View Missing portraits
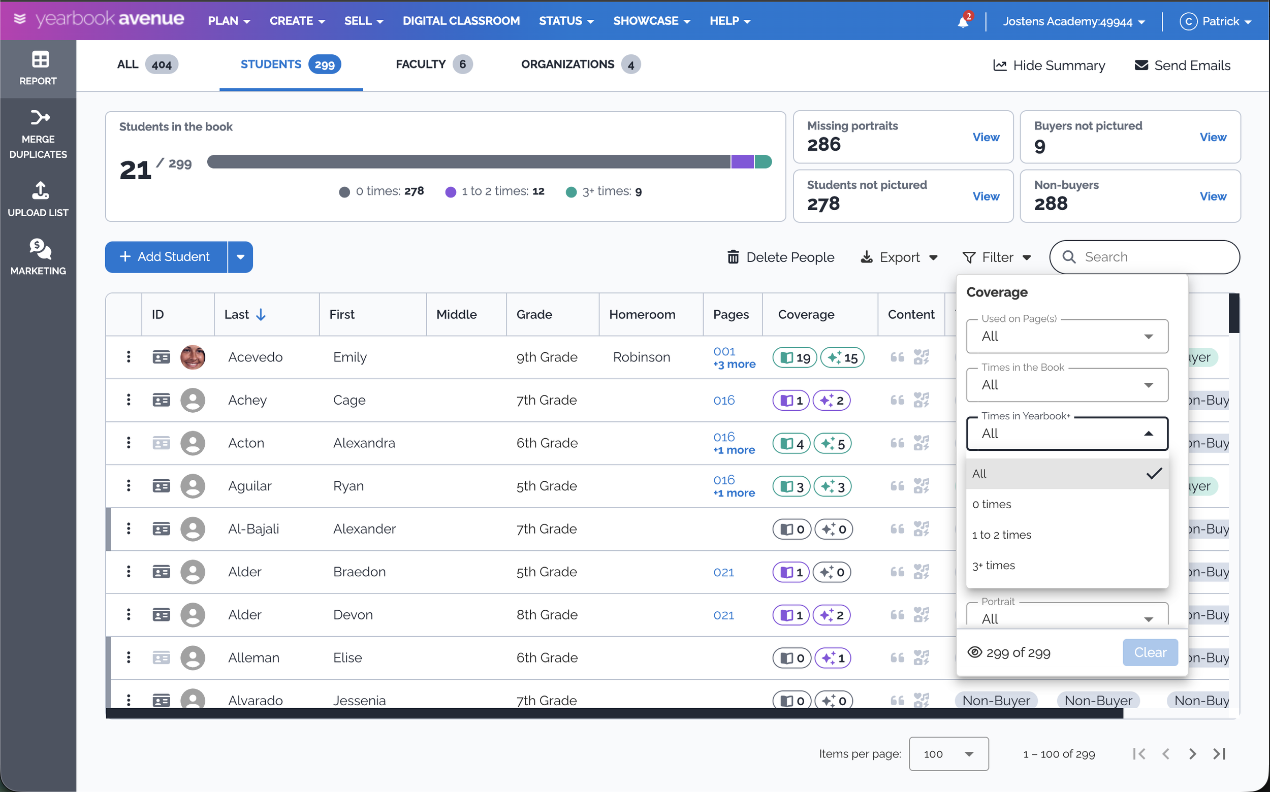The image size is (1270, 792). point(986,137)
